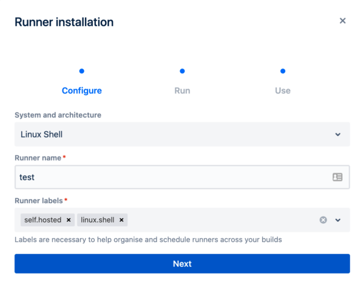
Task: Go to the Run step label
Action: pos(182,91)
